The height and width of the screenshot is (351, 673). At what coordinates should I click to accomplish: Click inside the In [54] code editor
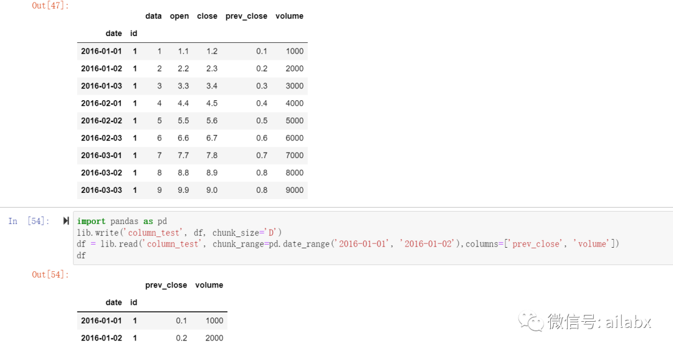(x=373, y=238)
